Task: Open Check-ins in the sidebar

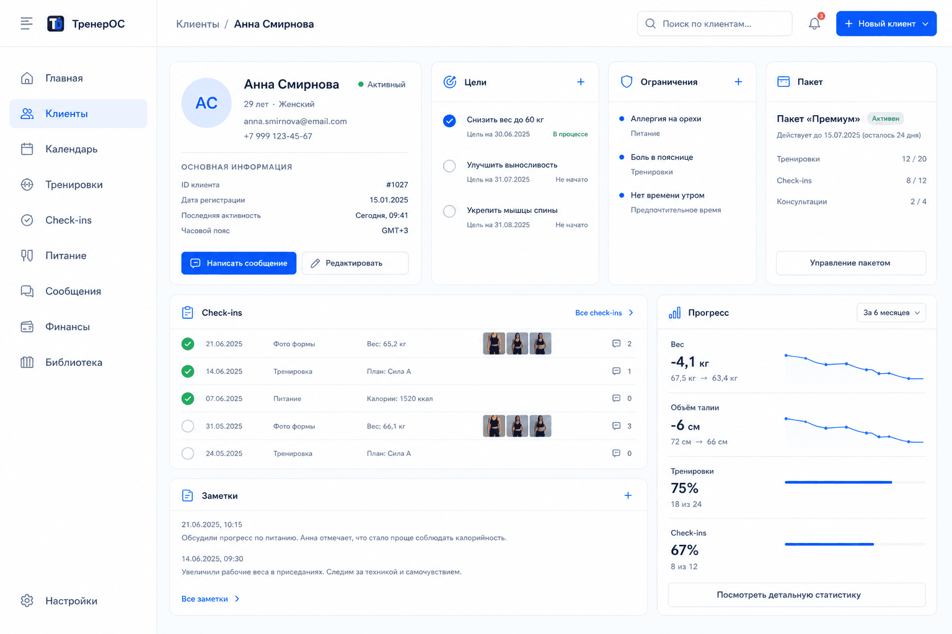Action: 78,220
